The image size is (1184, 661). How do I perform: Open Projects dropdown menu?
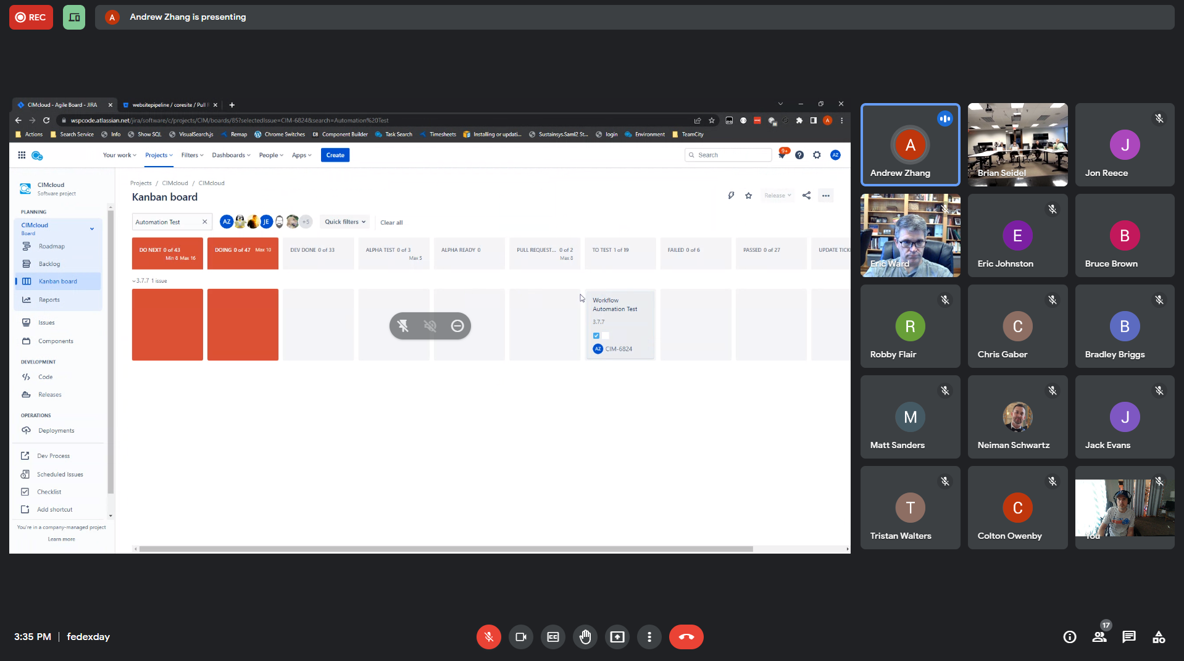(159, 156)
